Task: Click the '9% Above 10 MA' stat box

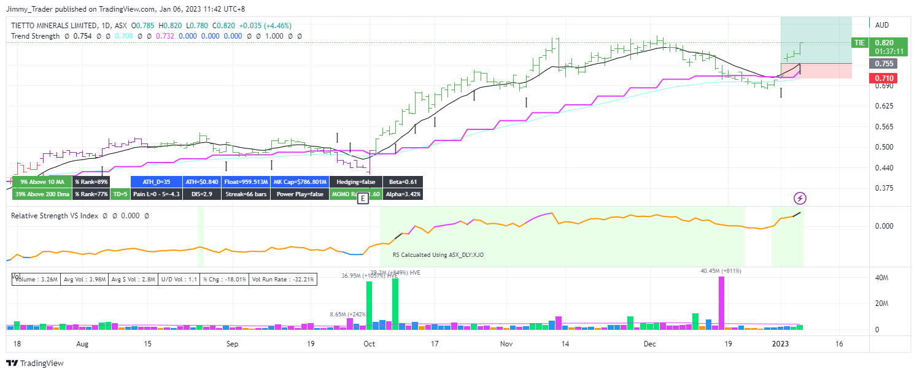Action: 41,182
